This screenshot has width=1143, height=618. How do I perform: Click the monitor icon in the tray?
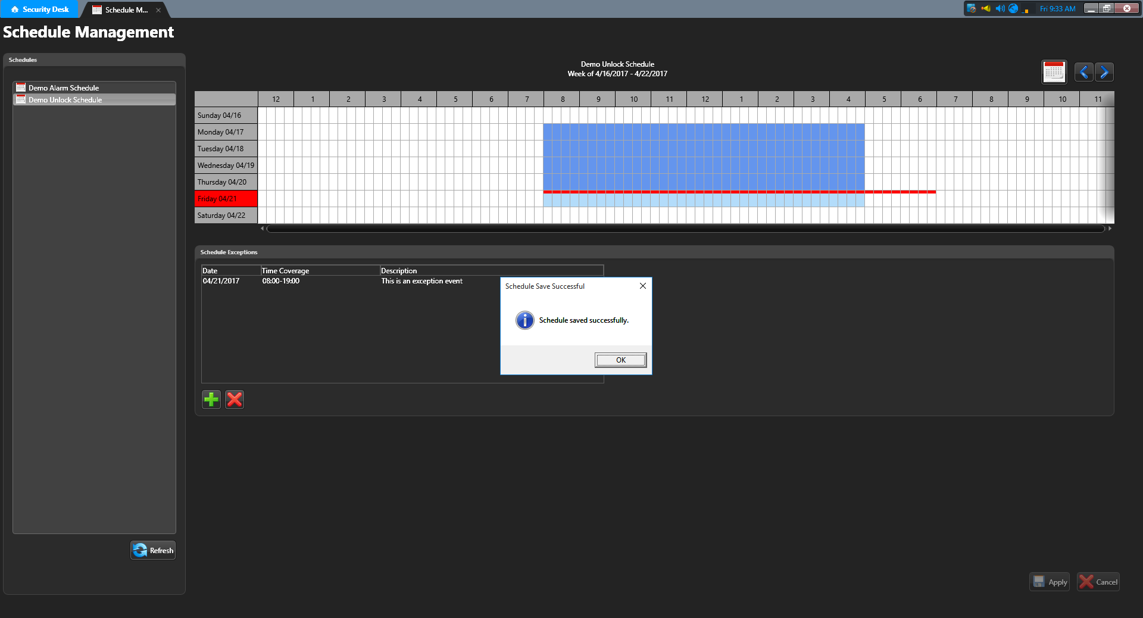[972, 8]
